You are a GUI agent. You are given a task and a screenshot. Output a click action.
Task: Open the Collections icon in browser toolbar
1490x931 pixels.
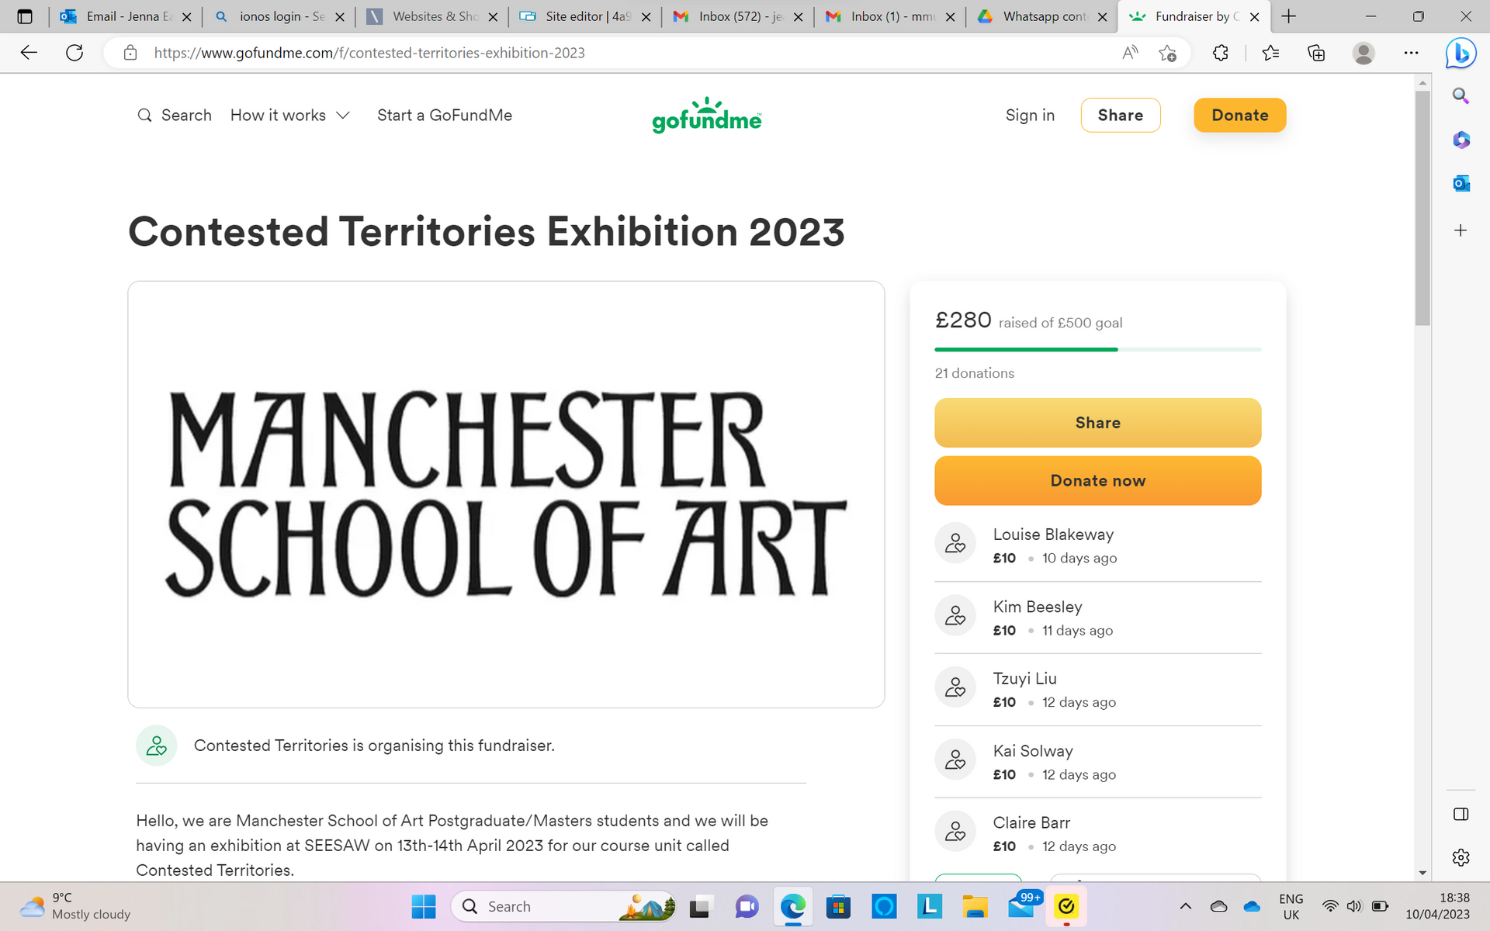pos(1316,53)
